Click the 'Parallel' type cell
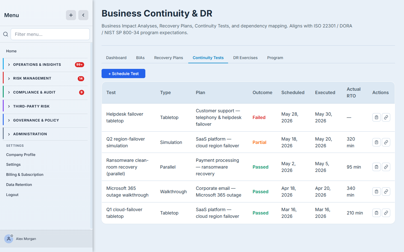Viewport: 404px width, 252px height. tap(168, 167)
